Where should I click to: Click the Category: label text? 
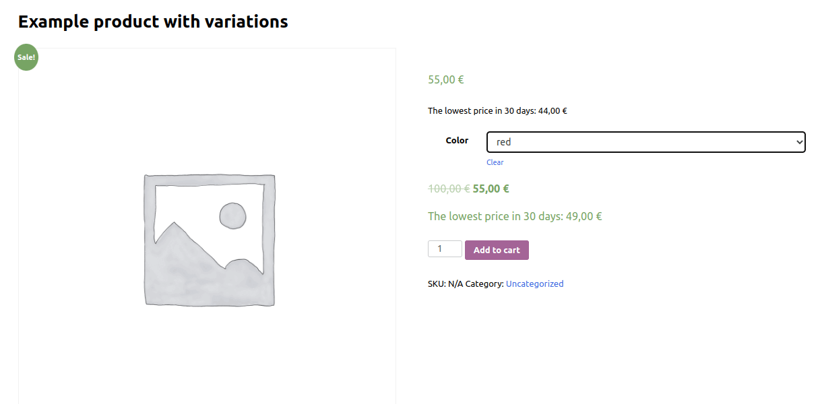(x=484, y=284)
